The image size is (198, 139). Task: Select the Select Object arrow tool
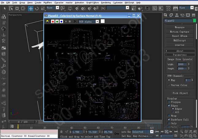coord(5,9)
